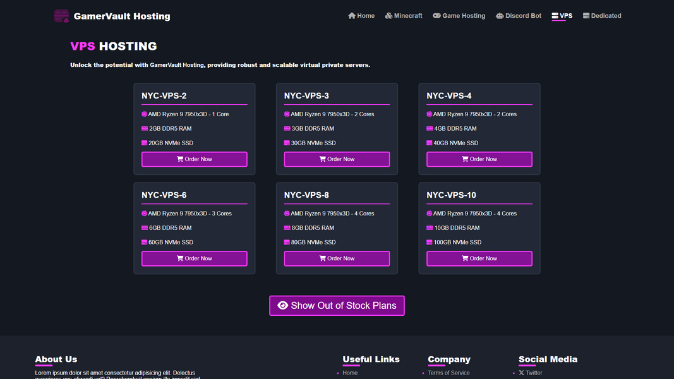Viewport: 674px width, 379px height.
Task: Order the NYC-VPS-4 plan
Action: (x=479, y=159)
